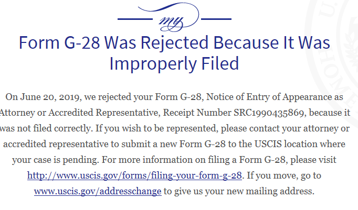Click the words 'USCIS location'
The image size is (358, 210).
286,144
